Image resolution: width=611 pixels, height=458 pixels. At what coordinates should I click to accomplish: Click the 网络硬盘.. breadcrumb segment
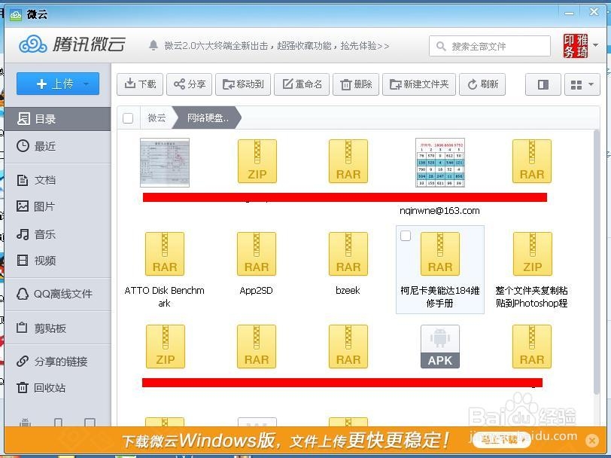tap(208, 118)
